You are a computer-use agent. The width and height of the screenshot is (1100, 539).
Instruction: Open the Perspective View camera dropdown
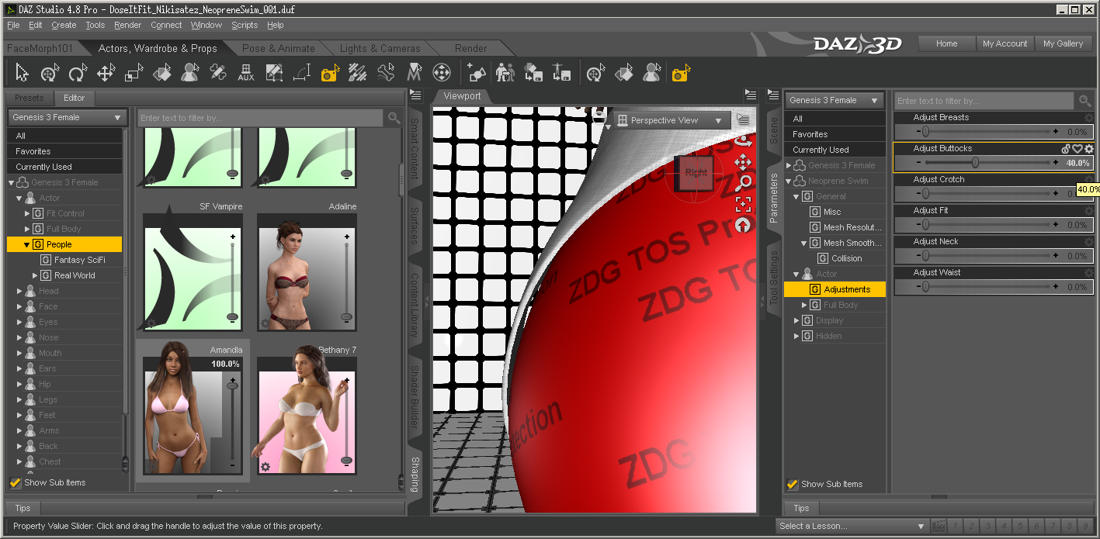click(672, 120)
